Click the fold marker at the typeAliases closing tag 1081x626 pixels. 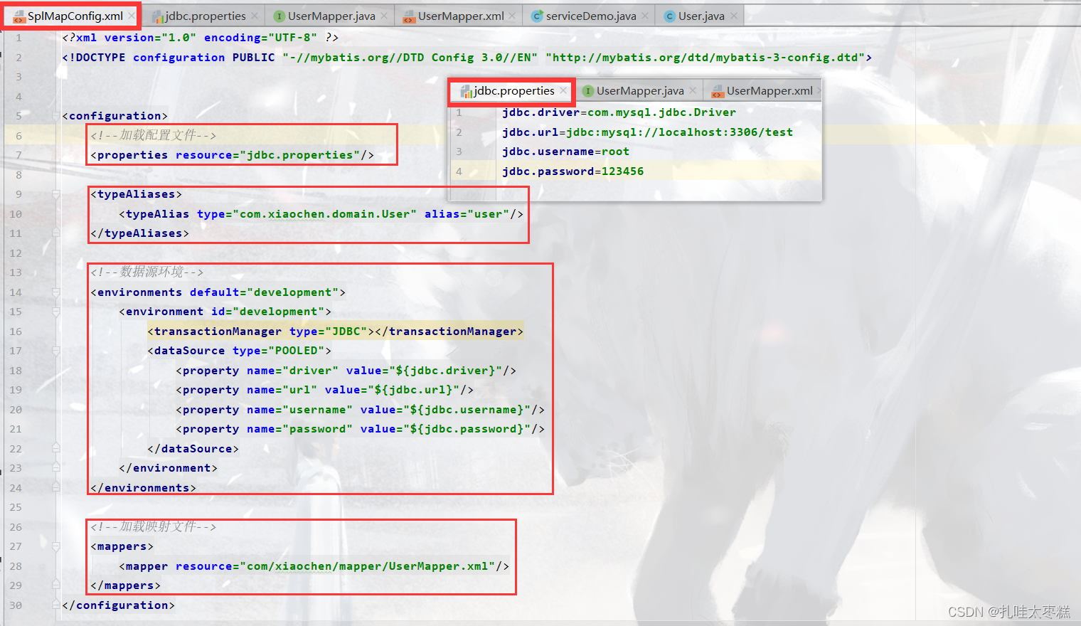[55, 233]
